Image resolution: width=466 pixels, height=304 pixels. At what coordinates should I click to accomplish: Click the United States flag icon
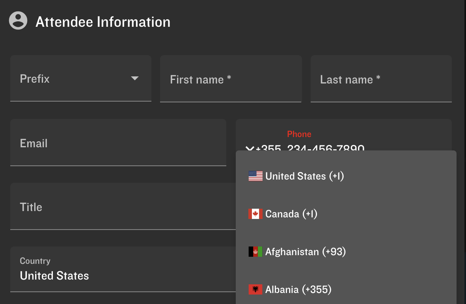point(255,176)
